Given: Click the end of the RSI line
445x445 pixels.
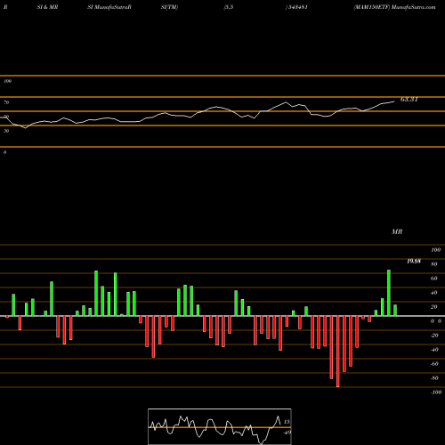Looking at the screenshot, I should (394, 101).
